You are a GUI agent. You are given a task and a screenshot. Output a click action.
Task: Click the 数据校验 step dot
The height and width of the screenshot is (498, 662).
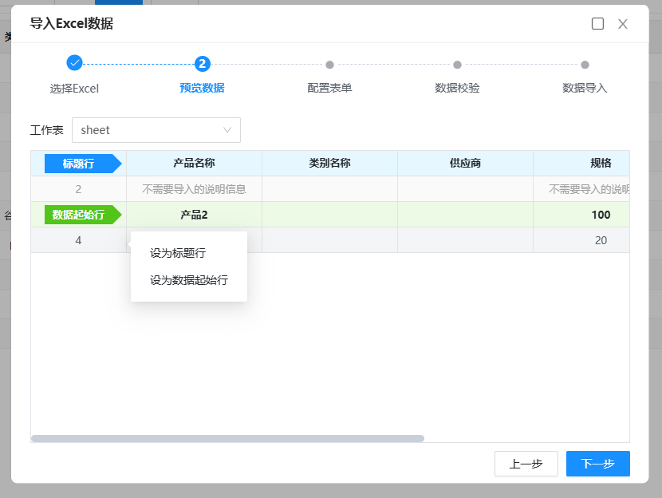coord(457,65)
